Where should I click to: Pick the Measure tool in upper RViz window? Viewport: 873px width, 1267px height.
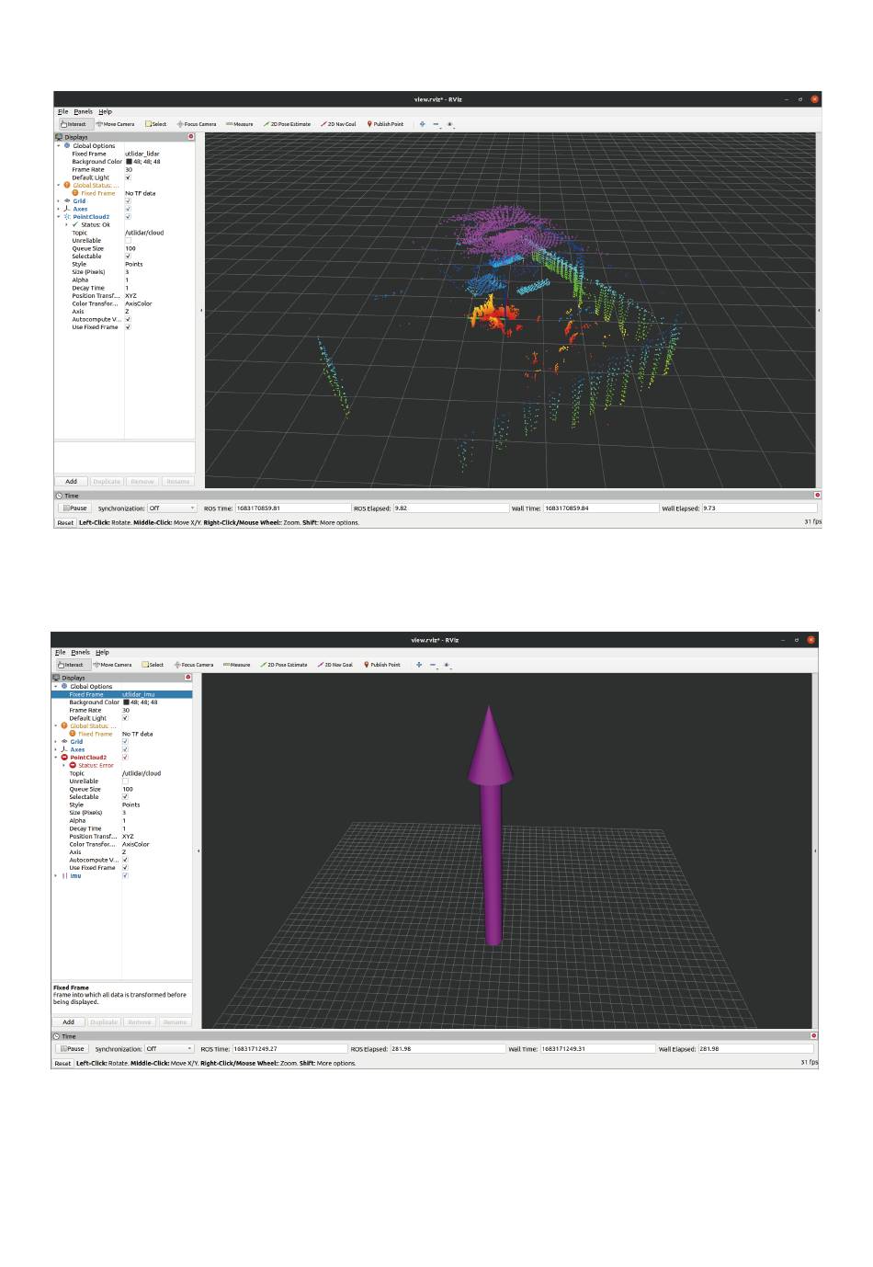(239, 124)
